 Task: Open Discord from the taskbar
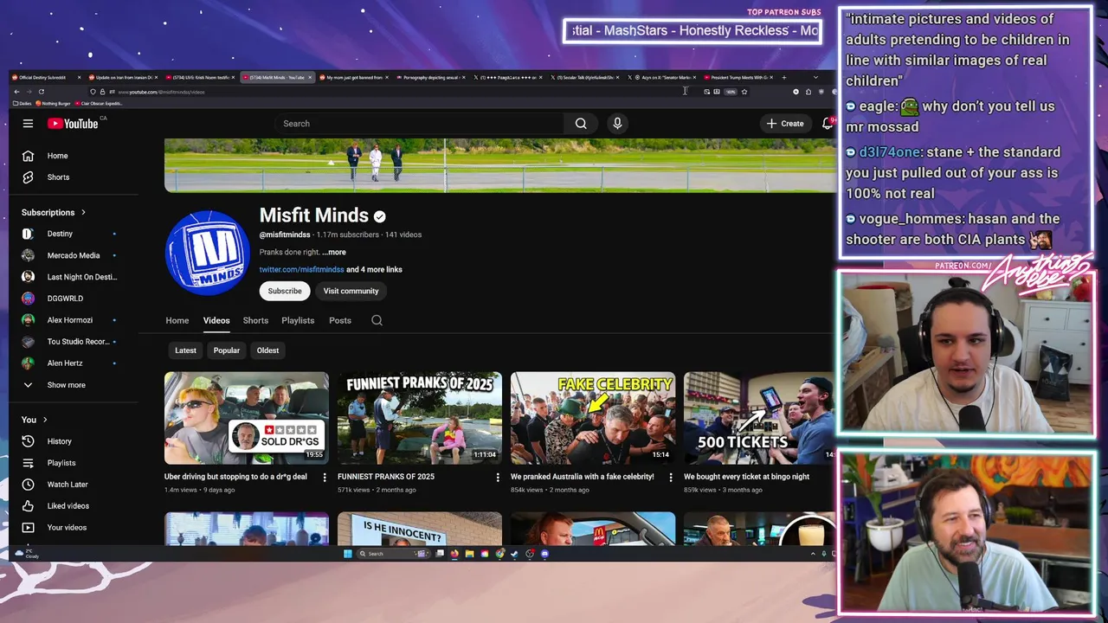pyautogui.click(x=544, y=554)
